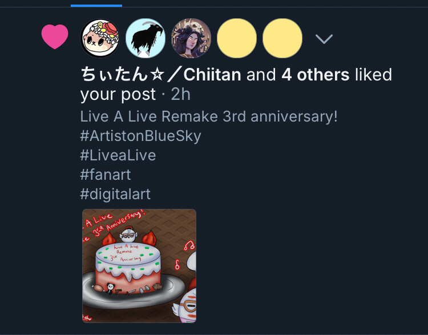This screenshot has height=335, width=428.
Task: Tap the #digitalart hashtag
Action: click(115, 194)
